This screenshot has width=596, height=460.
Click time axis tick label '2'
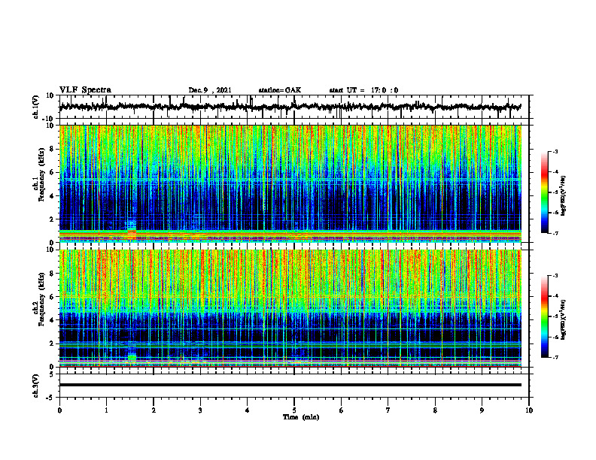click(x=154, y=410)
